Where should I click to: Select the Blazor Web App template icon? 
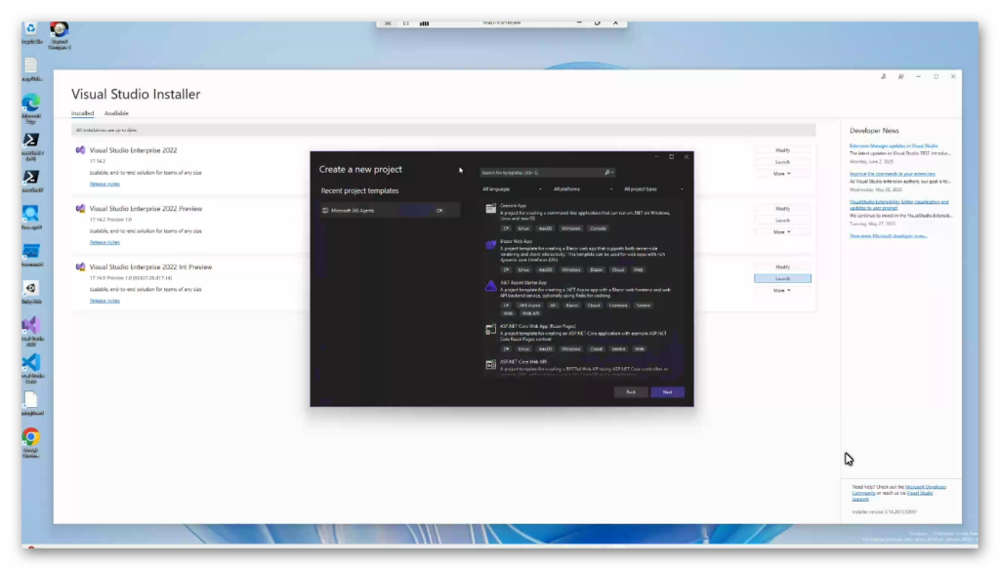[490, 245]
